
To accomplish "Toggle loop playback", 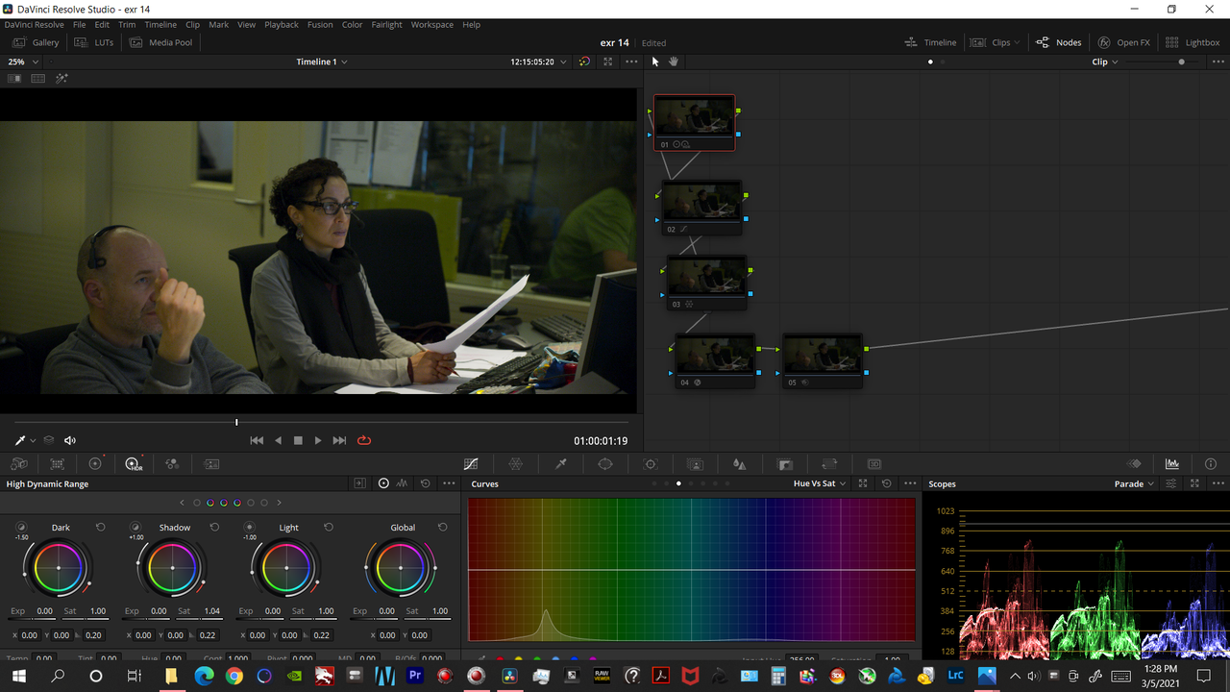I will click(x=364, y=440).
